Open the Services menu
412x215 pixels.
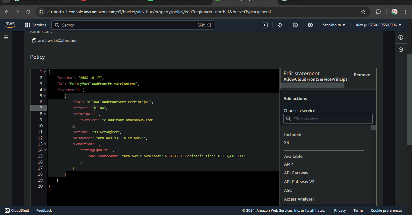click(x=36, y=25)
